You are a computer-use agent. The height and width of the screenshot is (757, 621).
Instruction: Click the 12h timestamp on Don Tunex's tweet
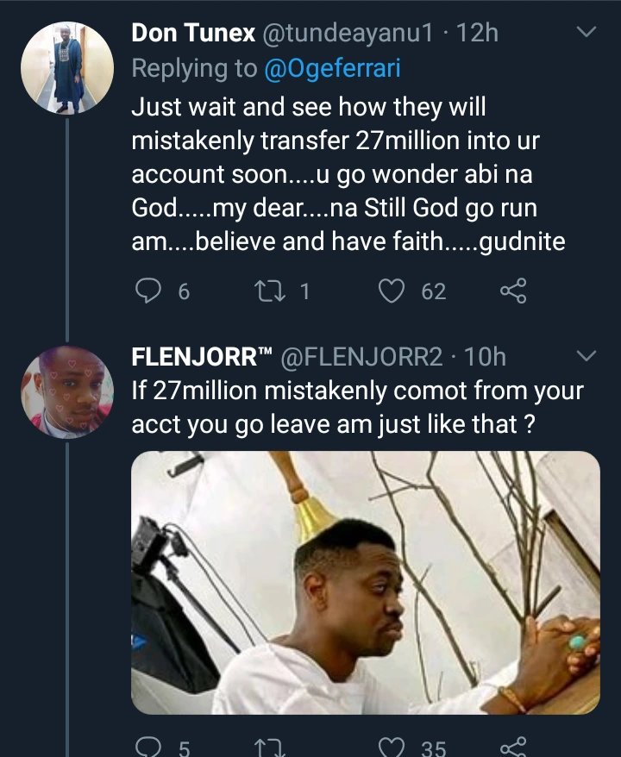479,34
